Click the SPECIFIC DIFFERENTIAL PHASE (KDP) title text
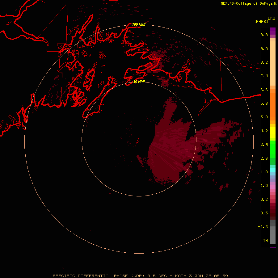278x278 pixels. 99,276
